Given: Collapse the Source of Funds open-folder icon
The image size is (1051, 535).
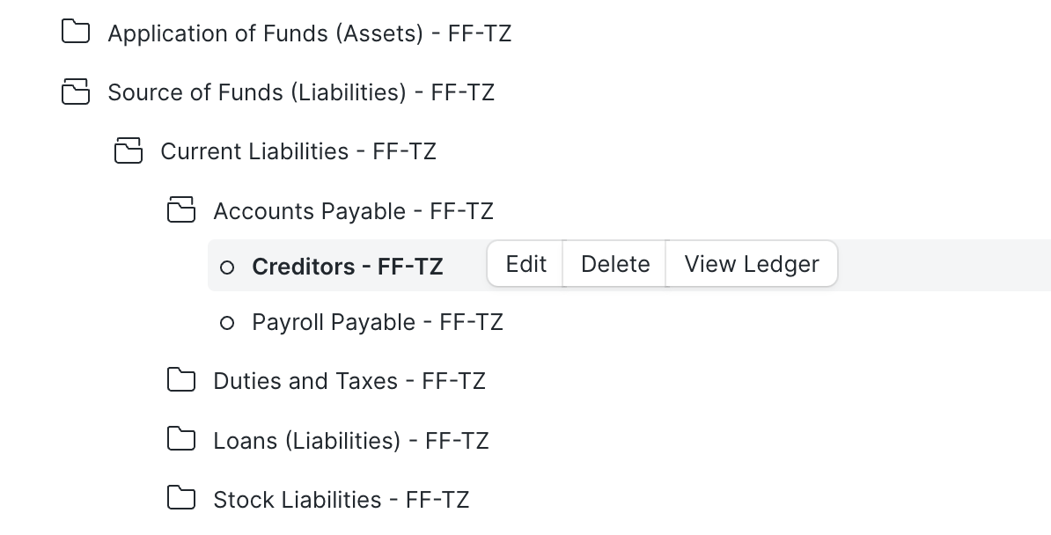Looking at the screenshot, I should [x=76, y=92].
